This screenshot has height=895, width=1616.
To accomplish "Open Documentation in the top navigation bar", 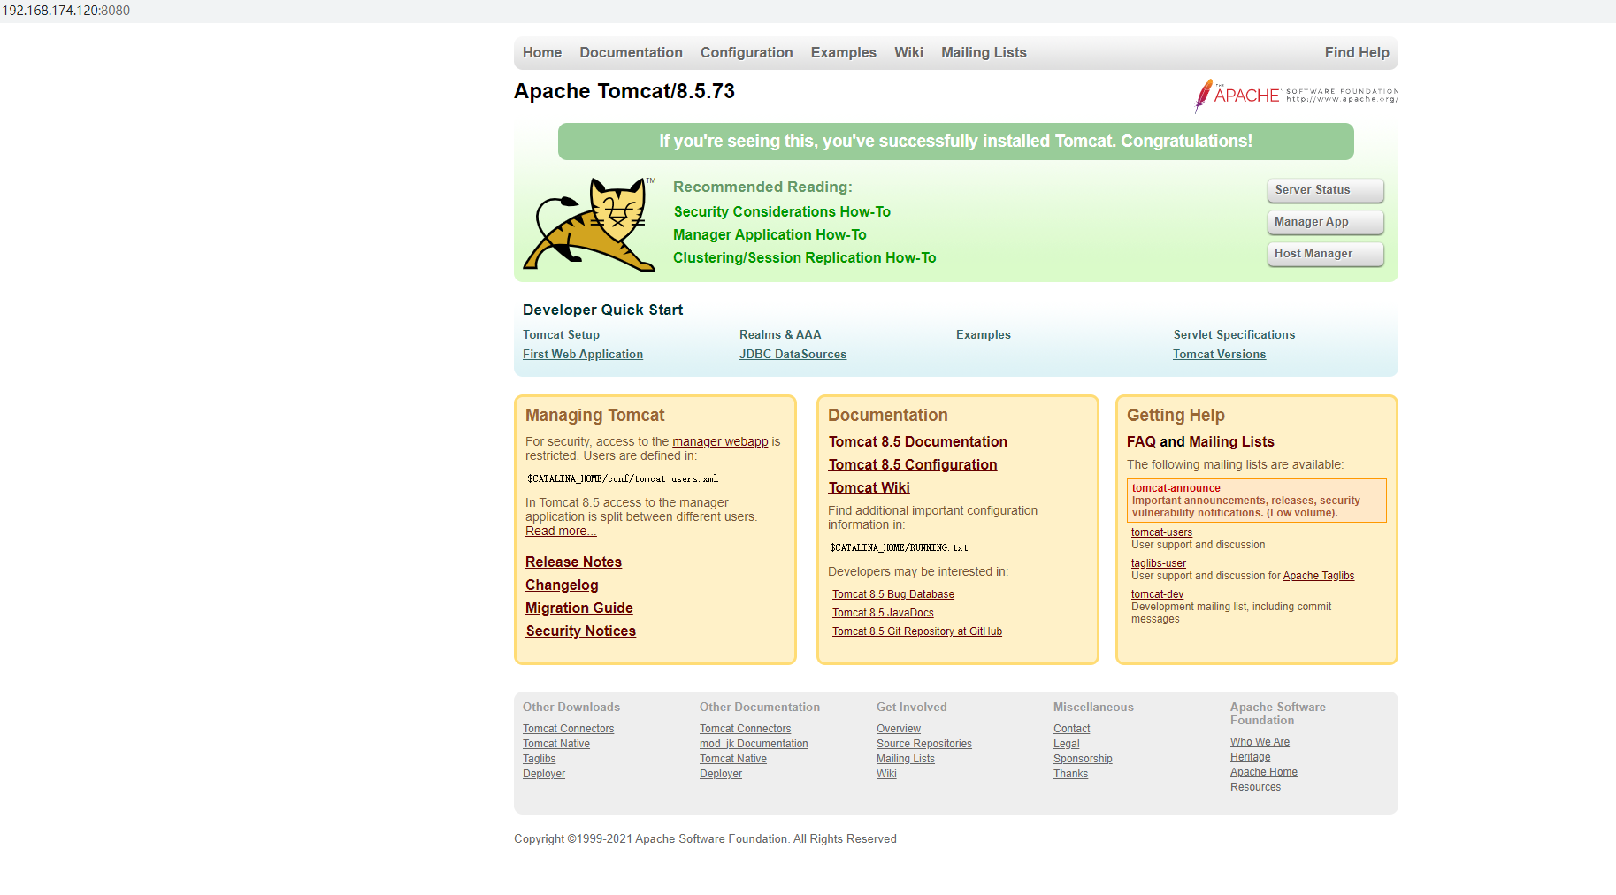I will (632, 53).
